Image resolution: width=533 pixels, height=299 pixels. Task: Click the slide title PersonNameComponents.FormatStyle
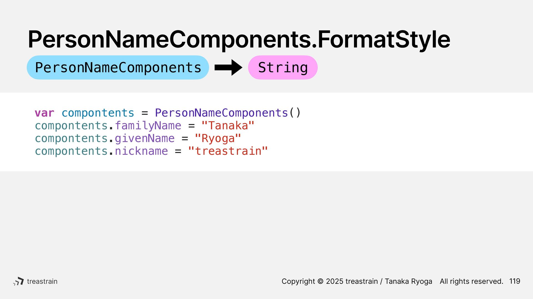click(239, 40)
